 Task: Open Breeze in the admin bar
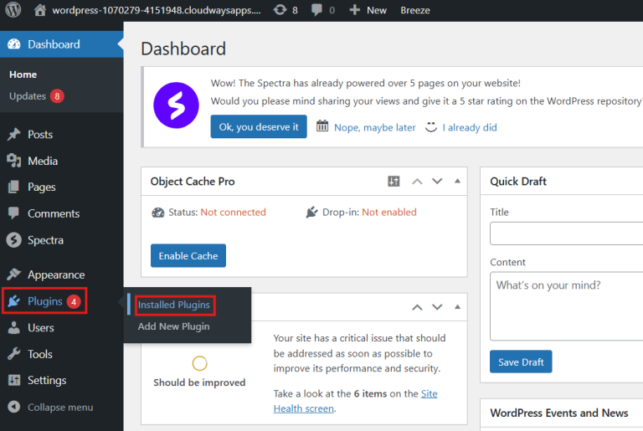click(x=415, y=10)
